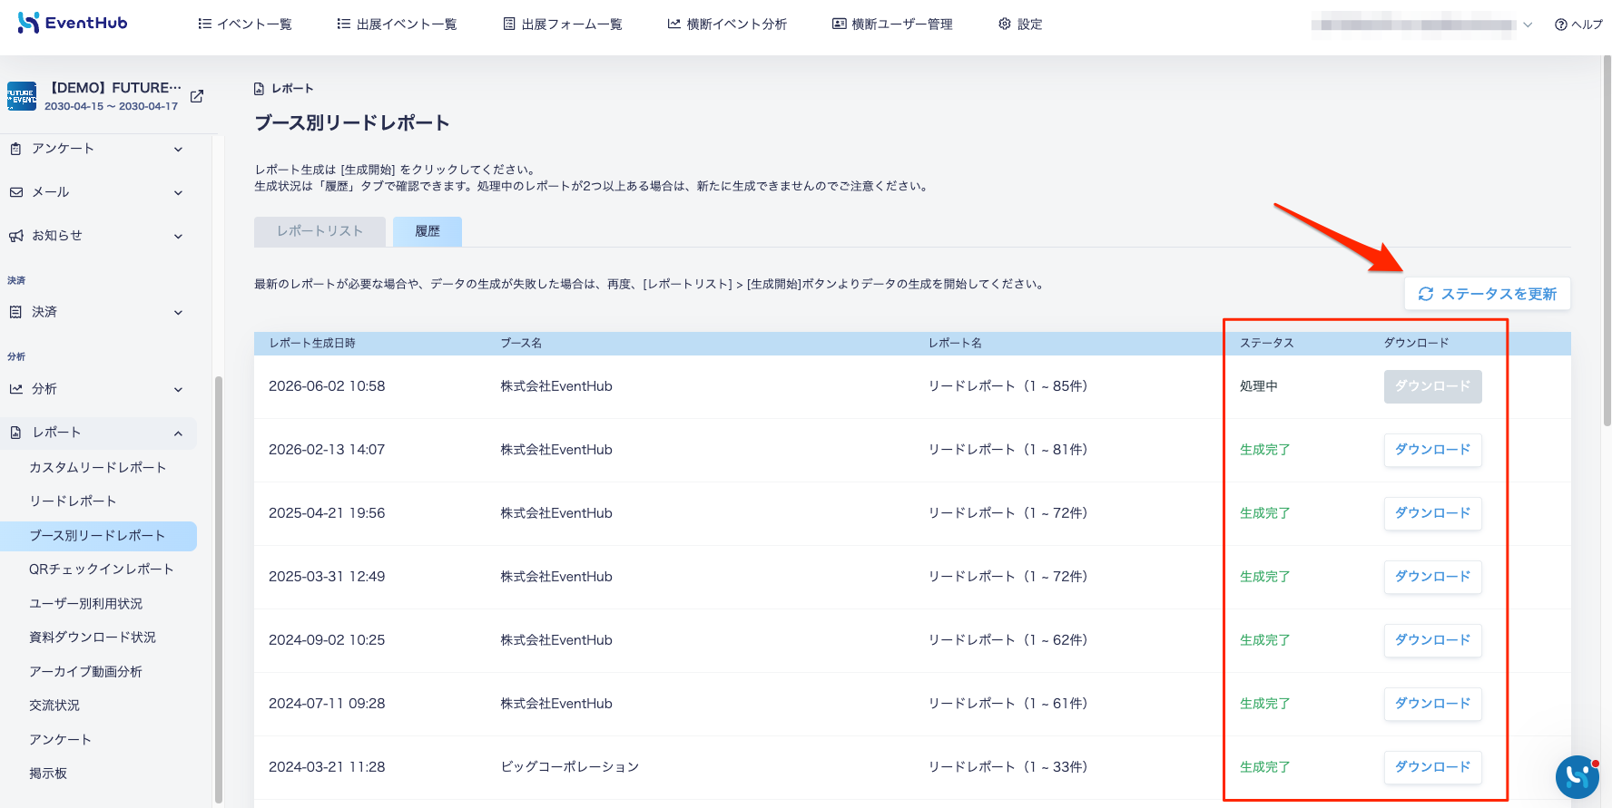This screenshot has width=1612, height=808.
Task: Download the 2024-09-02 10:25 report
Action: pyautogui.click(x=1432, y=640)
